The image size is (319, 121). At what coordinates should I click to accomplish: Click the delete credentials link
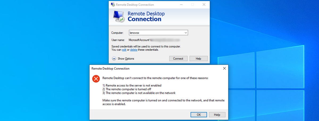pyautogui.click(x=134, y=50)
